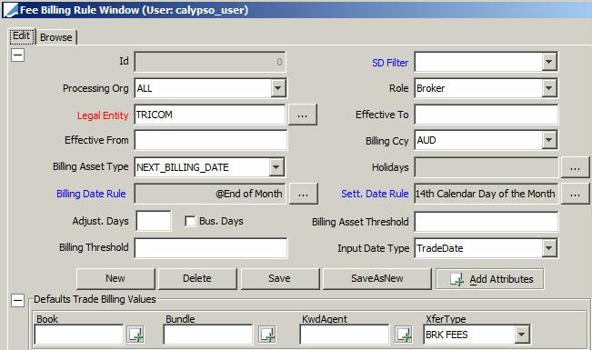Click the Save button
The width and height of the screenshot is (592, 350).
pos(280,279)
